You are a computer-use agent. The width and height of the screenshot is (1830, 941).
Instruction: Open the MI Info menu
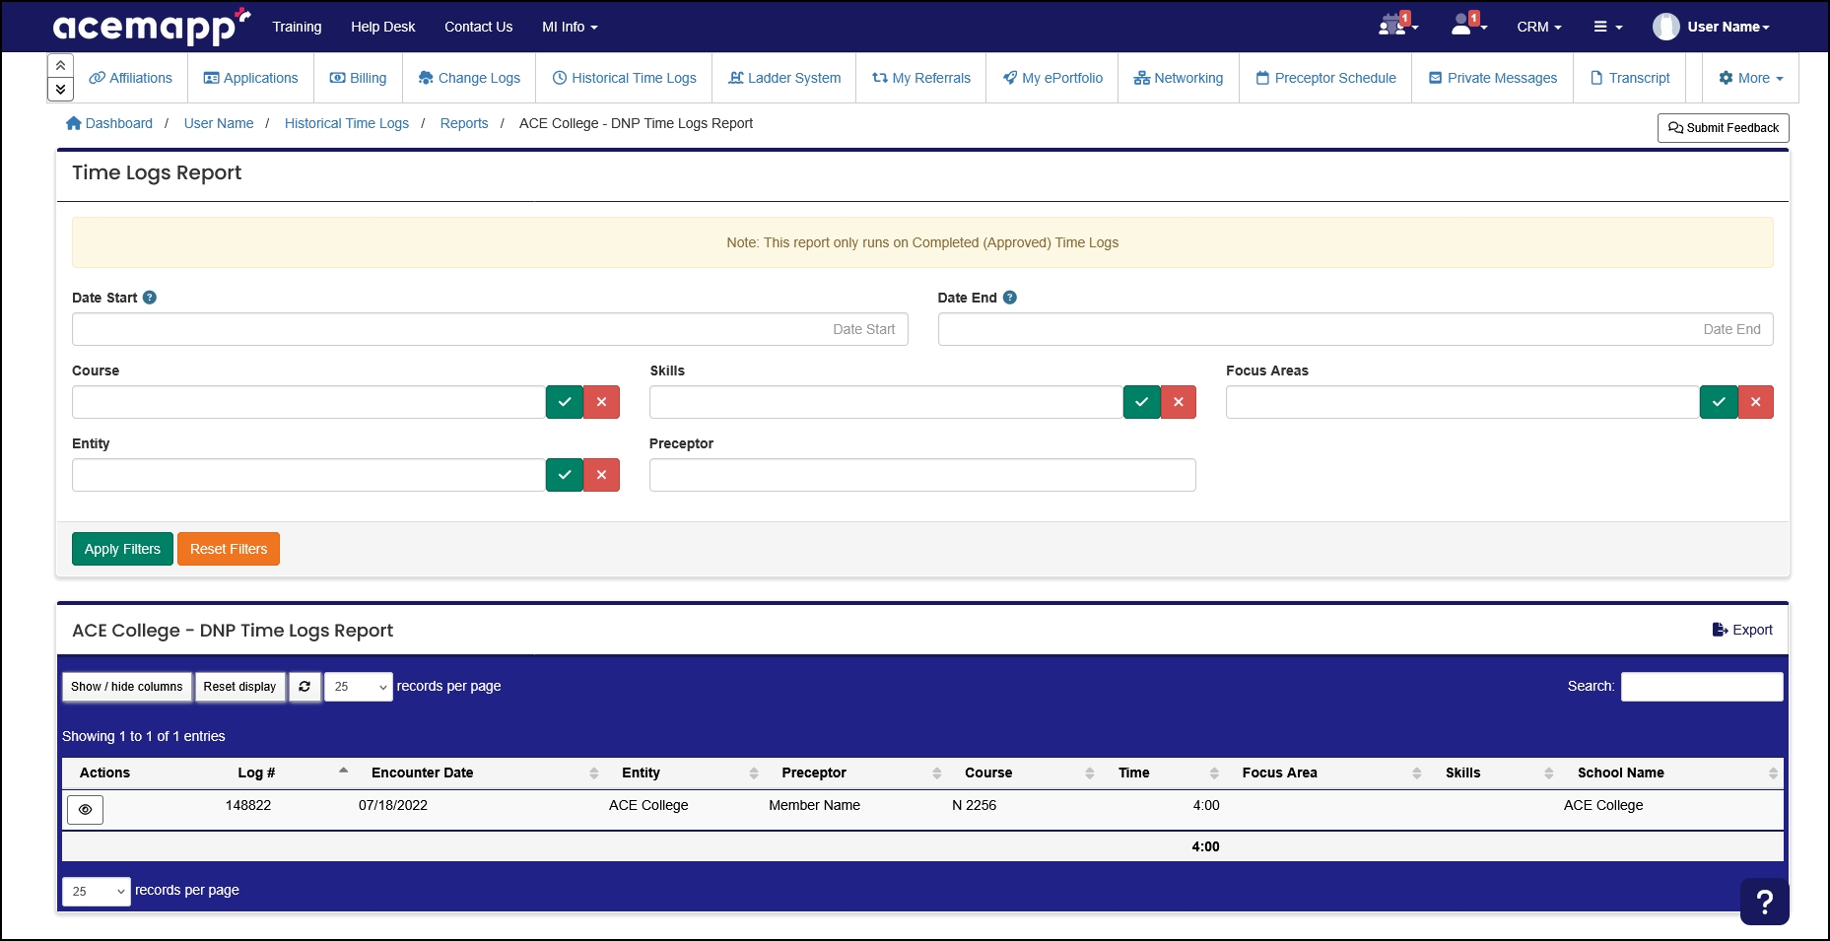[569, 27]
